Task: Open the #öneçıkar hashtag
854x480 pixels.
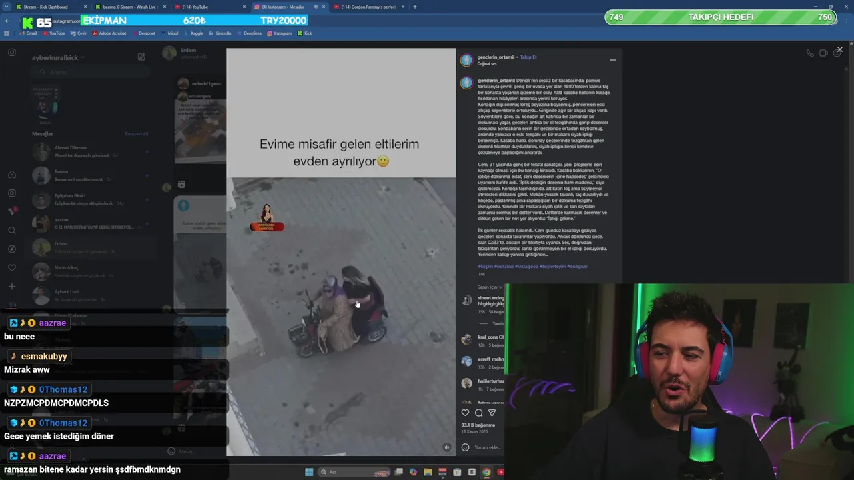Action: coord(578,266)
